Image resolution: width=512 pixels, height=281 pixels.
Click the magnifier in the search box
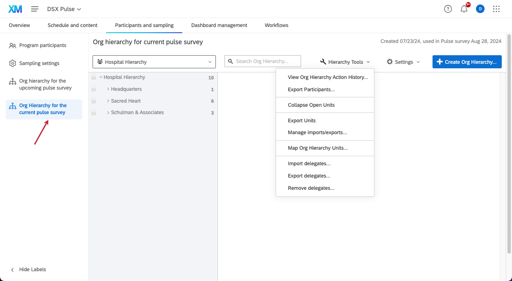230,61
